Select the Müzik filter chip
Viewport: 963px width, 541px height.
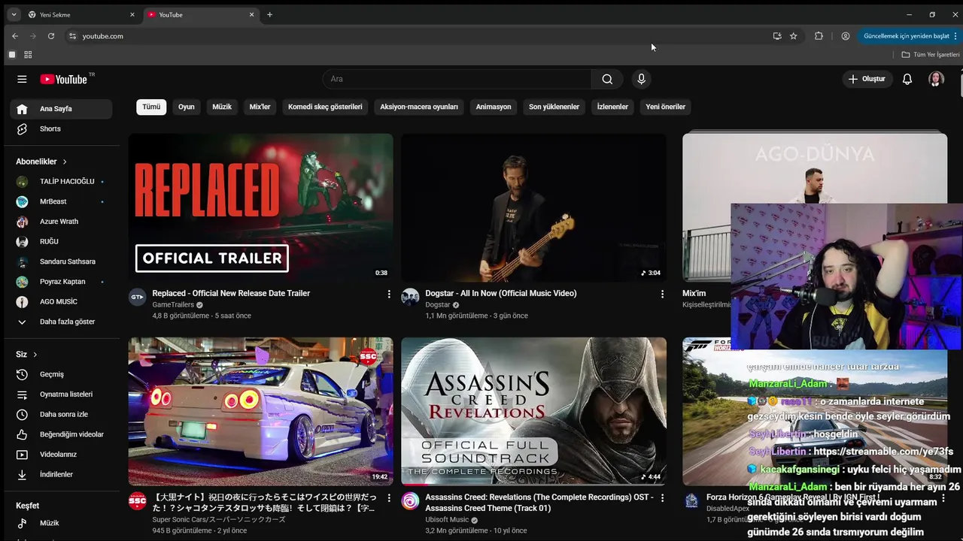222,107
